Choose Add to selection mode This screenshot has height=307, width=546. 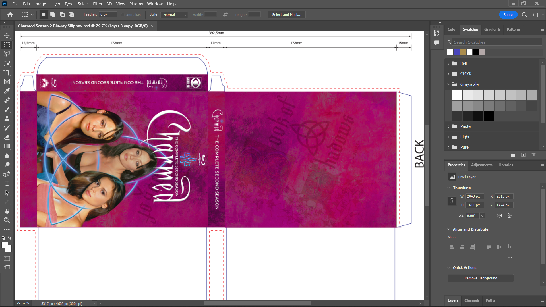coord(53,14)
